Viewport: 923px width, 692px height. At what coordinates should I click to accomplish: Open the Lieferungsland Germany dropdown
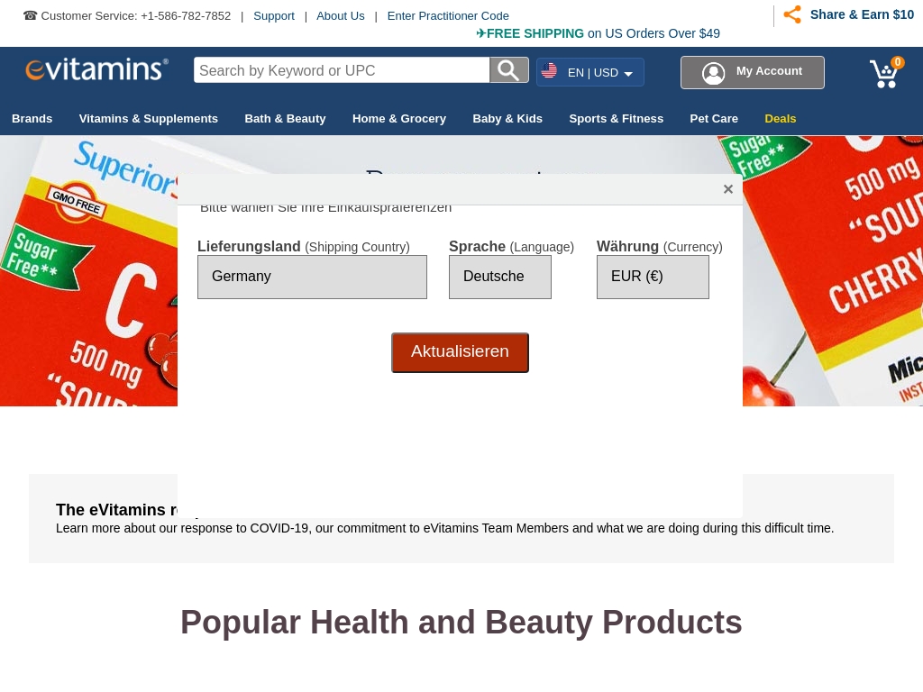312,278
